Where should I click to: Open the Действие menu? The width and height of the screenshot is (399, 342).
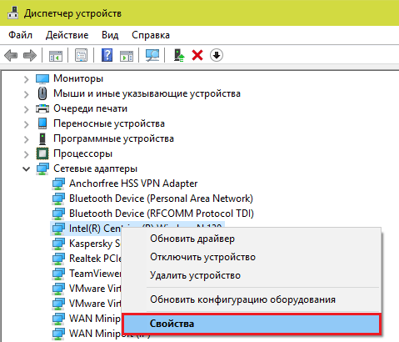point(67,35)
